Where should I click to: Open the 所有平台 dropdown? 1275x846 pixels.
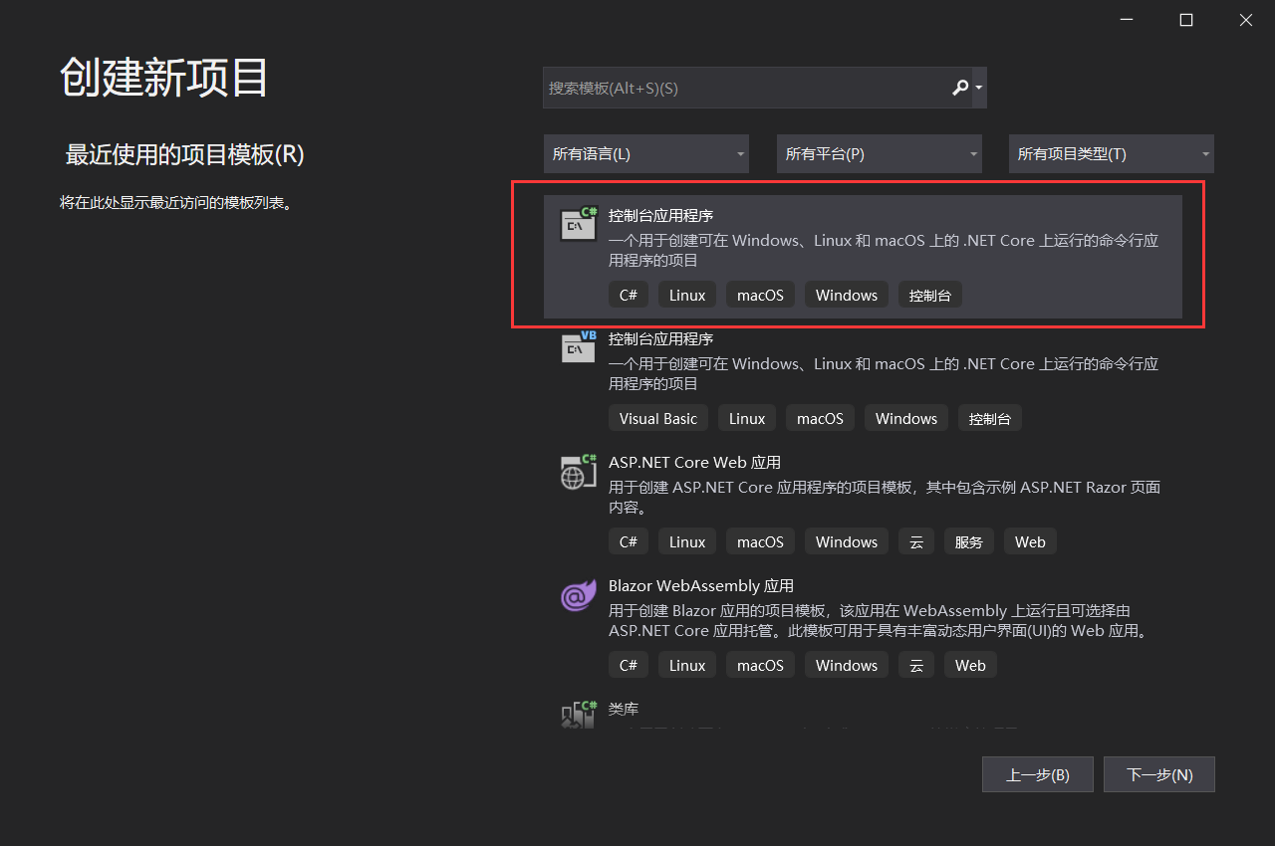point(879,153)
